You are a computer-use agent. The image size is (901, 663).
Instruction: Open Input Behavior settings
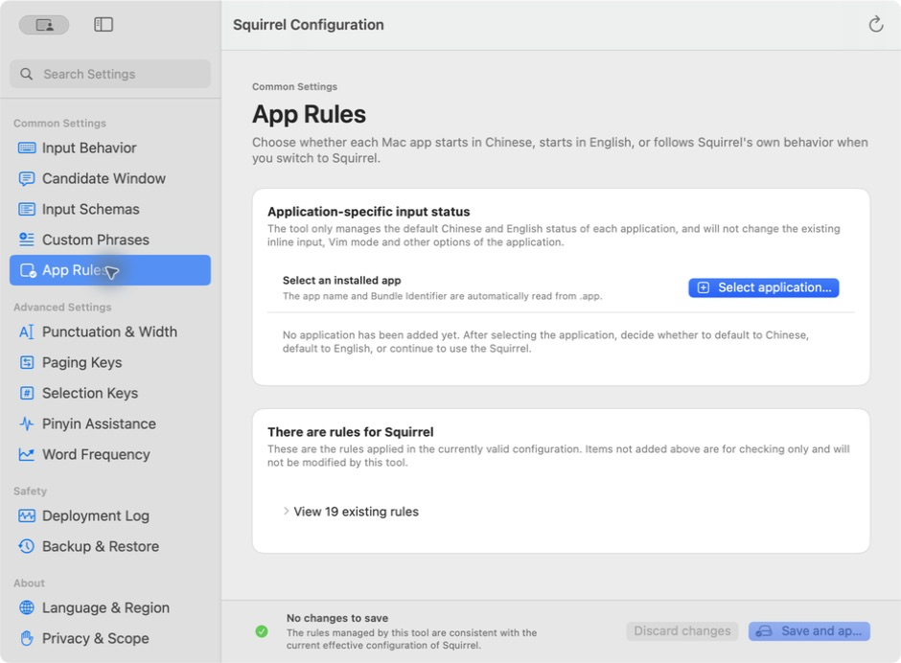pos(110,148)
